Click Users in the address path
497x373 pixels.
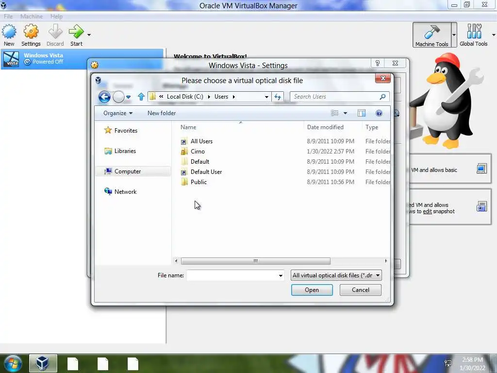(221, 97)
